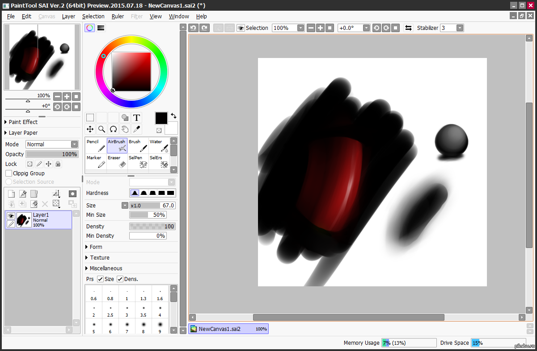Open the Selection menu
Image resolution: width=537 pixels, height=351 pixels.
click(93, 16)
